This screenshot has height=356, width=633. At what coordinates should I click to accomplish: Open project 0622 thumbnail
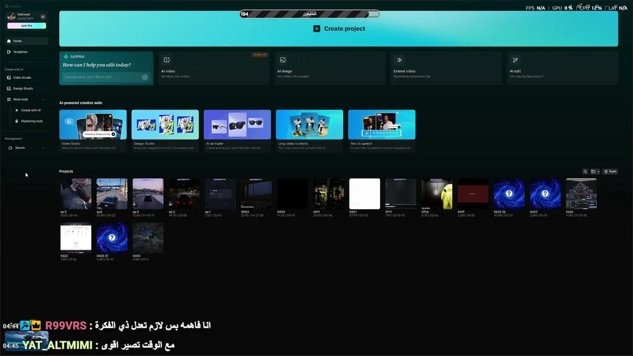coord(76,238)
